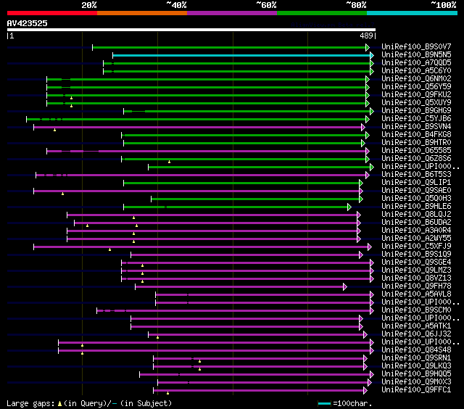This screenshot has width=464, height=409.
Task: Click the cyan 100char scale legend bar
Action: [324, 403]
